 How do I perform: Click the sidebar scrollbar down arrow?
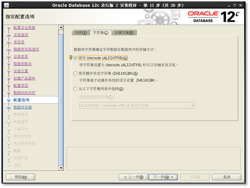pos(61,168)
